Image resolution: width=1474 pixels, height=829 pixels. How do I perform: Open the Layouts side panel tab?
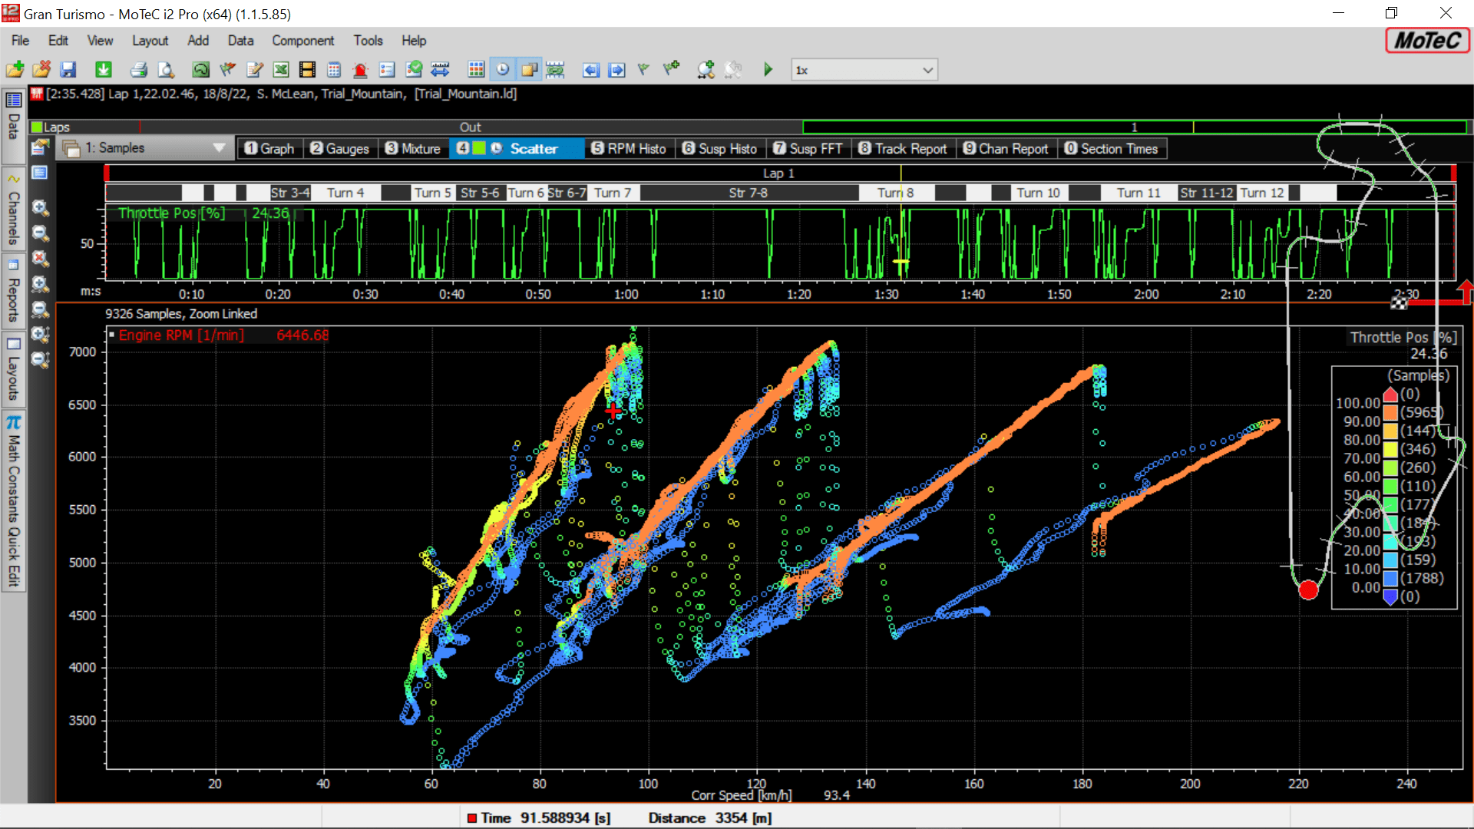pos(13,370)
